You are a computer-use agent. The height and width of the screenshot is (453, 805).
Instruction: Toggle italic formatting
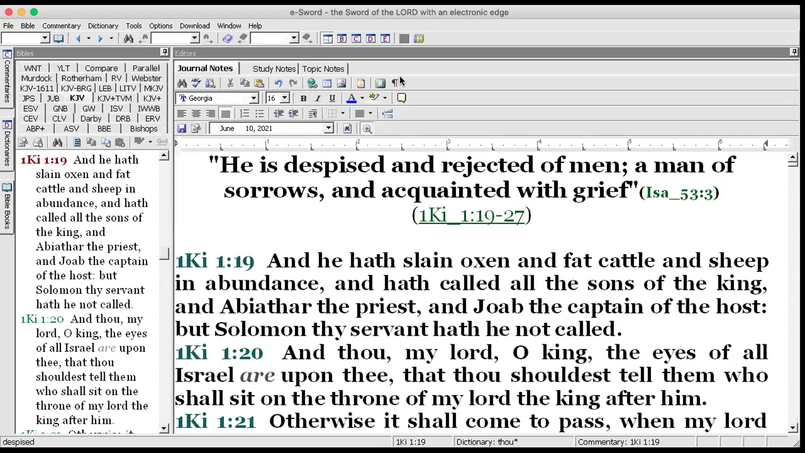point(318,98)
